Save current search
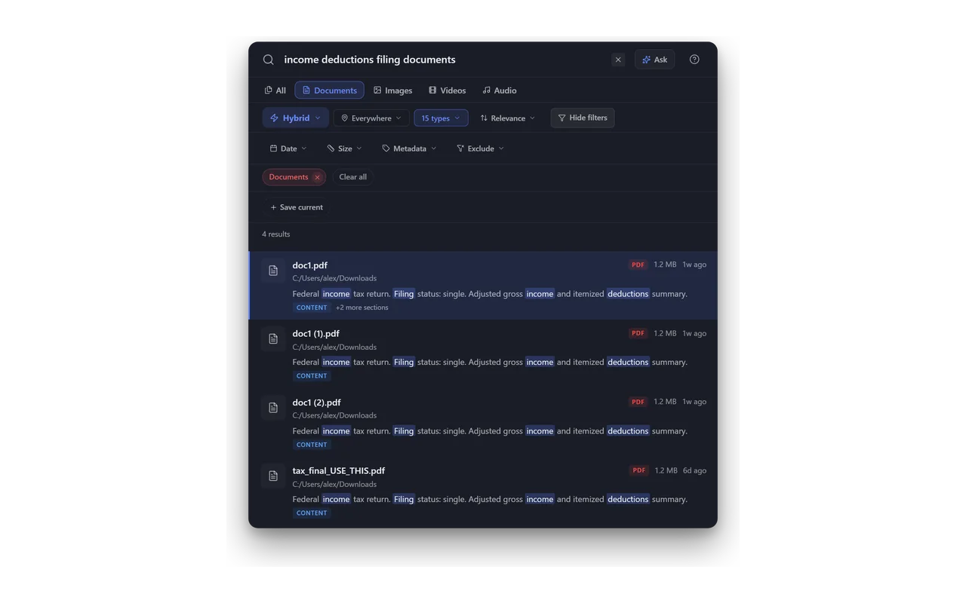This screenshot has height=603, width=966. [x=296, y=207]
